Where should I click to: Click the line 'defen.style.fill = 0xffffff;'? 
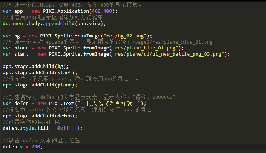(x=43, y=128)
